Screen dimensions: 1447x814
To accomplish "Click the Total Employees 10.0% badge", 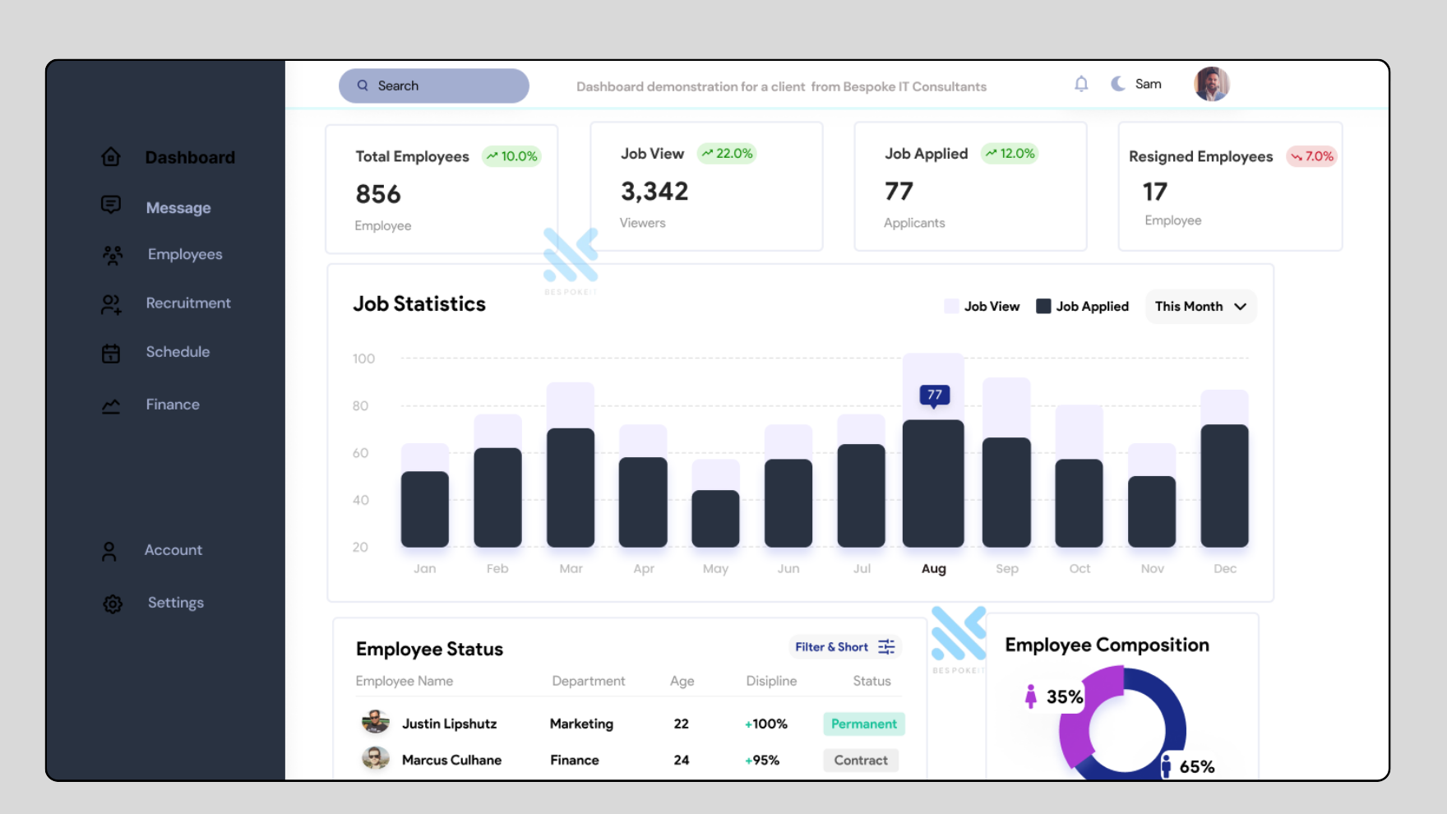I will point(511,156).
